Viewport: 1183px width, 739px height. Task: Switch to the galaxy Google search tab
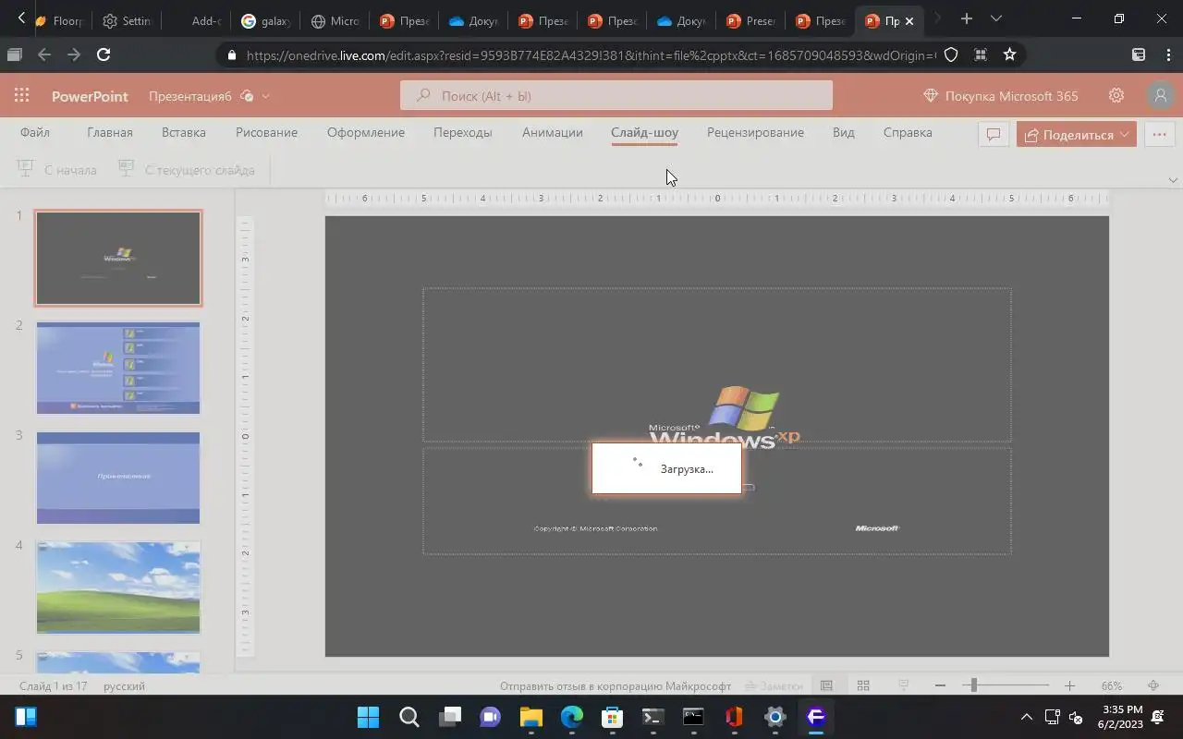265,20
